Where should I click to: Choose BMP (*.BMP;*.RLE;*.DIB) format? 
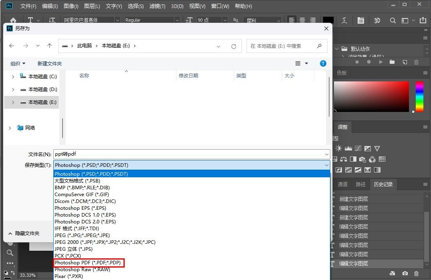click(x=192, y=188)
